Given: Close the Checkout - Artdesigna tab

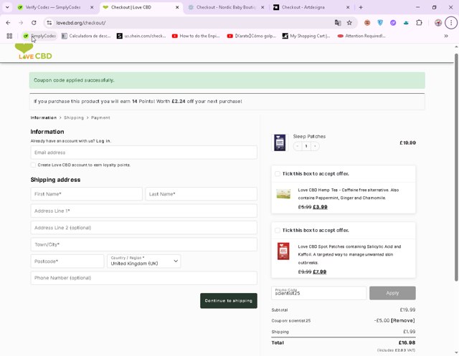Looking at the screenshot, I should [348, 7].
